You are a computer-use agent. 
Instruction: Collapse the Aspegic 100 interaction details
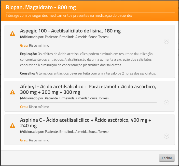point(167,41)
